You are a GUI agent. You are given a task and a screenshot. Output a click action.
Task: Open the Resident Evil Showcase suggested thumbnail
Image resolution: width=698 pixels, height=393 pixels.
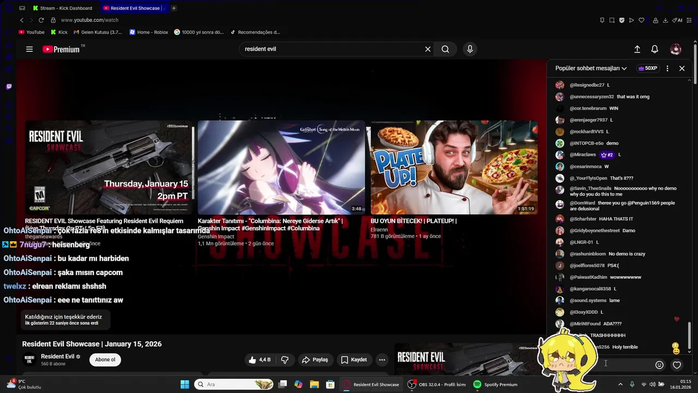(109, 168)
